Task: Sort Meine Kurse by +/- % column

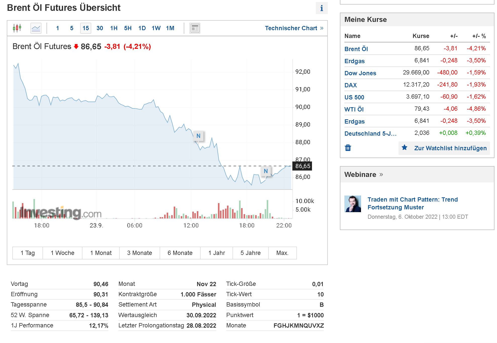Action: tap(479, 36)
